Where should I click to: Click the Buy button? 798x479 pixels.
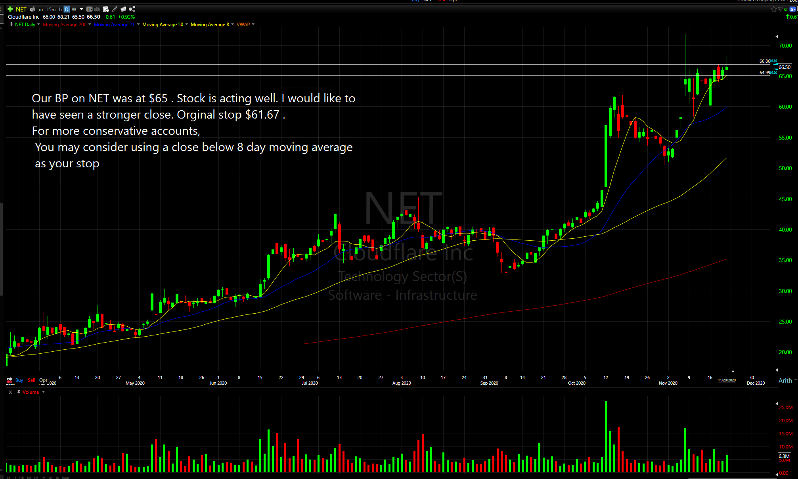click(x=19, y=380)
